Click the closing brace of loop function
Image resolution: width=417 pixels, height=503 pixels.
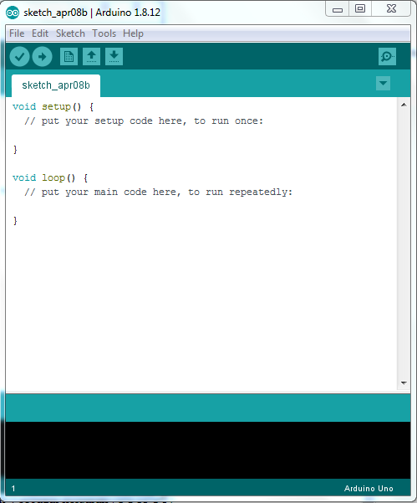tap(15, 221)
